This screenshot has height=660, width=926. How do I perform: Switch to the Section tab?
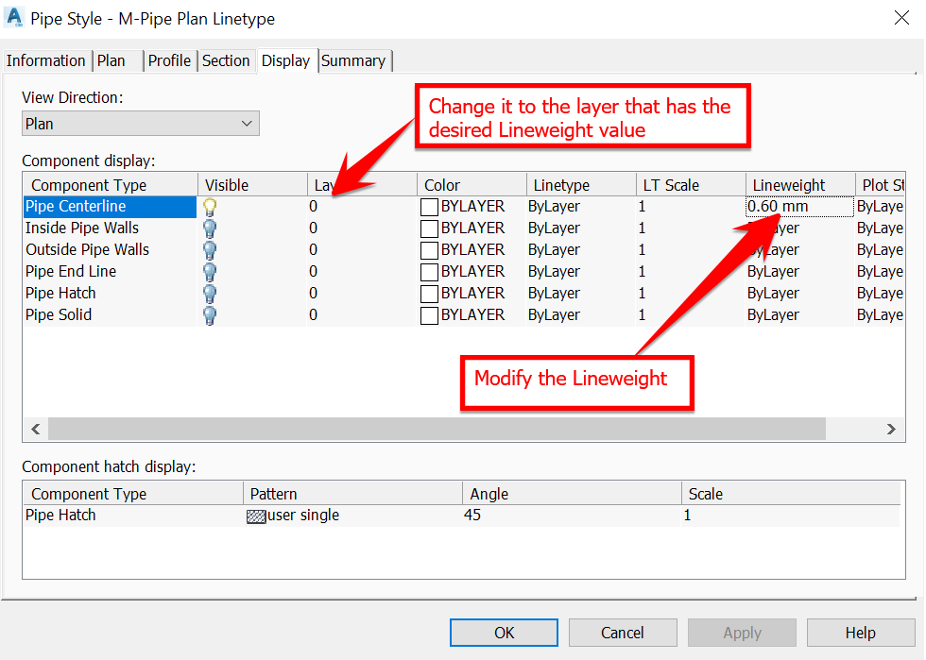[x=227, y=59]
